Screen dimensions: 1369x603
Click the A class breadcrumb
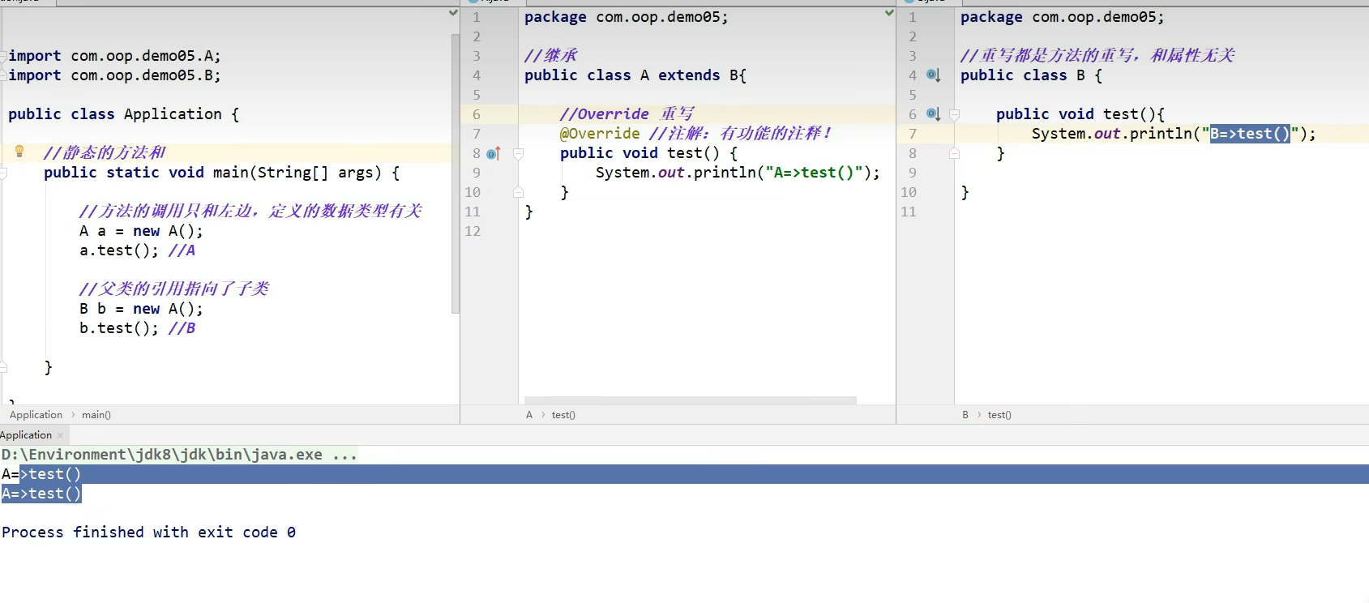tap(529, 415)
